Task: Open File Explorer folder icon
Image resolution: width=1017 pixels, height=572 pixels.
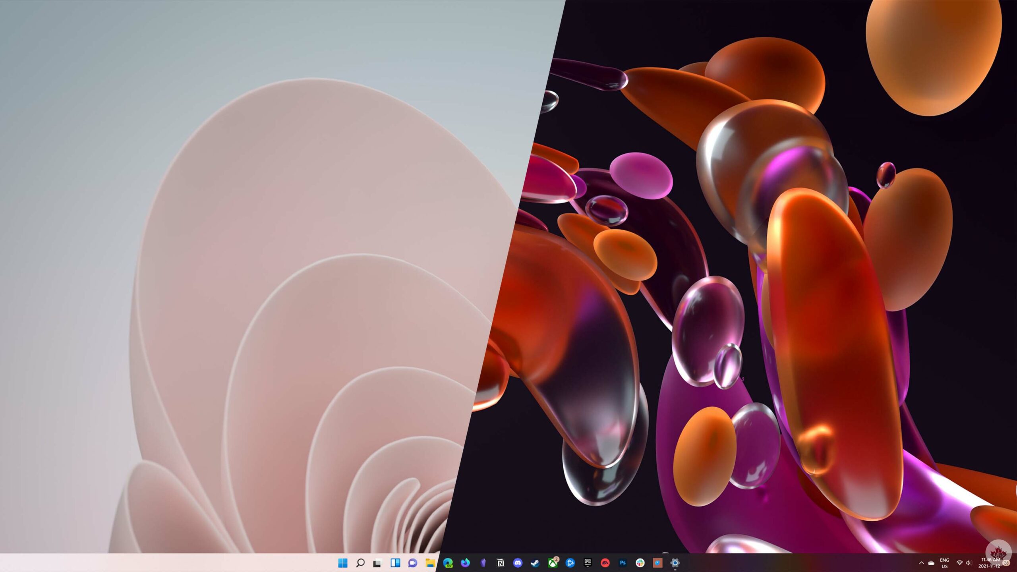Action: pos(430,563)
